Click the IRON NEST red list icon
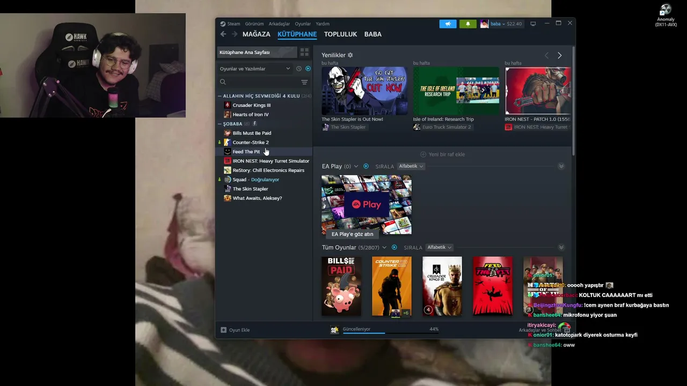The height and width of the screenshot is (386, 687). 228,161
